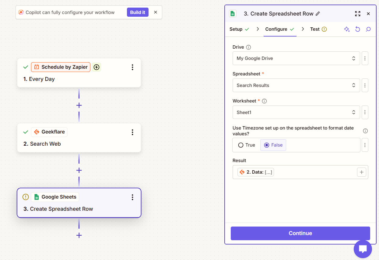Open the Schedule by Zapier step menu dots

[x=132, y=67]
